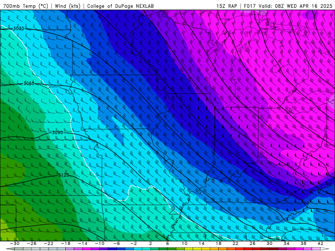The image size is (335, 251).
Task: Click the -6 colorbar tick label
Action: [116, 243]
